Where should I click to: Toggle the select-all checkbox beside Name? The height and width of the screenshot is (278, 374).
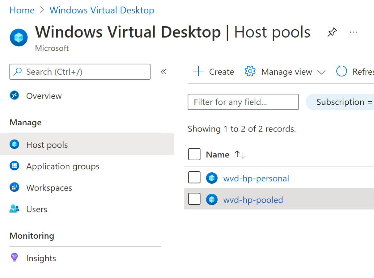194,154
